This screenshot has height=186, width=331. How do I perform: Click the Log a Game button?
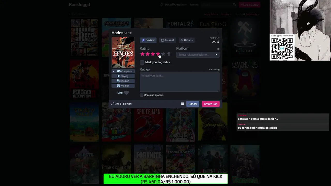pos(249,5)
